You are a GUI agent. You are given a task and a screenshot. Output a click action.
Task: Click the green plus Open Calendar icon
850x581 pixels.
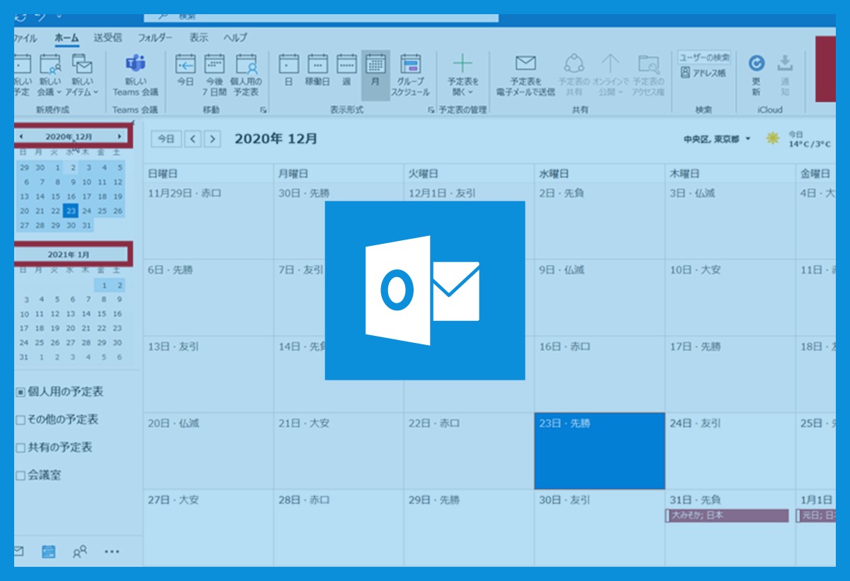463,64
